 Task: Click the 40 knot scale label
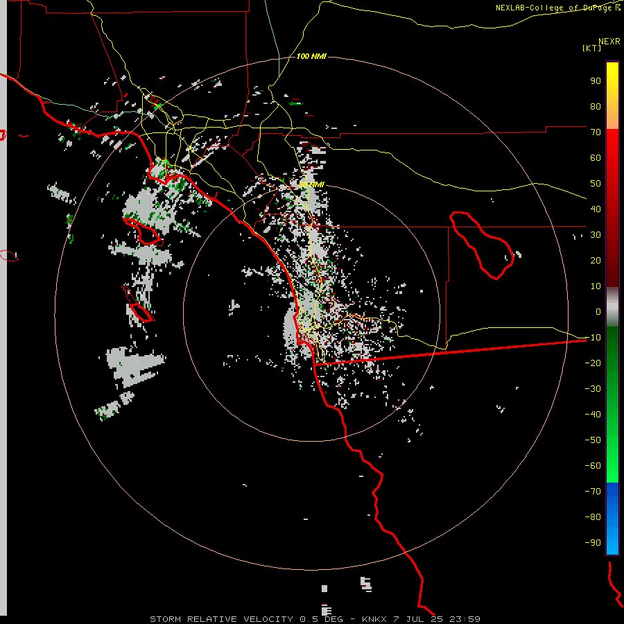pos(596,209)
